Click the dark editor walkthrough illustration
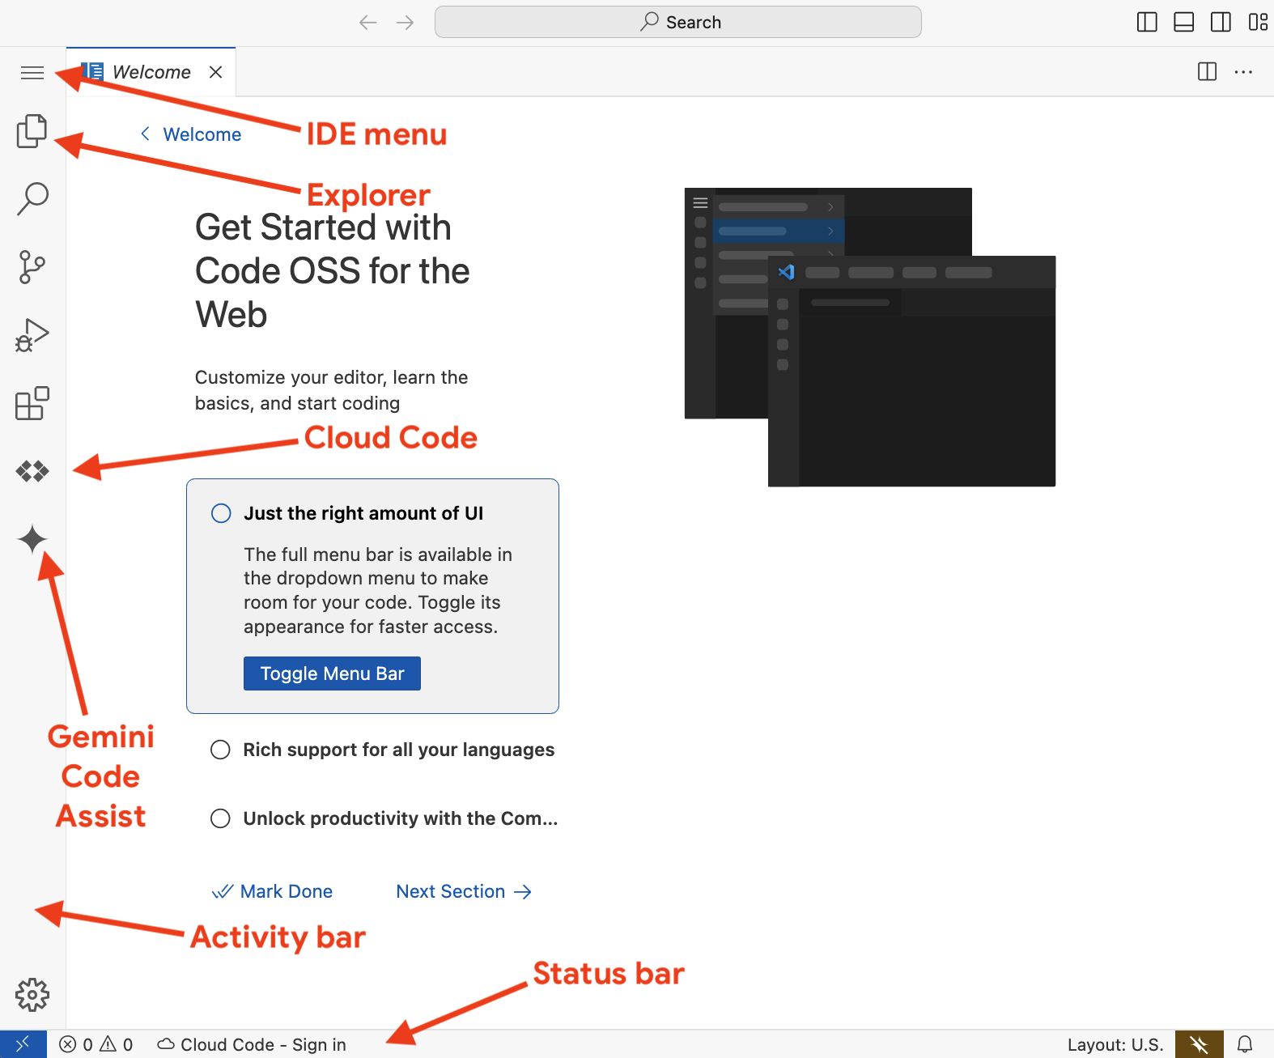The height and width of the screenshot is (1058, 1274). pos(870,337)
